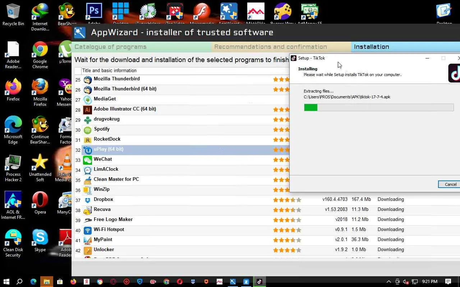The height and width of the screenshot is (287, 460).
Task: Click the WinZip icon in row 36
Action: tap(87, 190)
